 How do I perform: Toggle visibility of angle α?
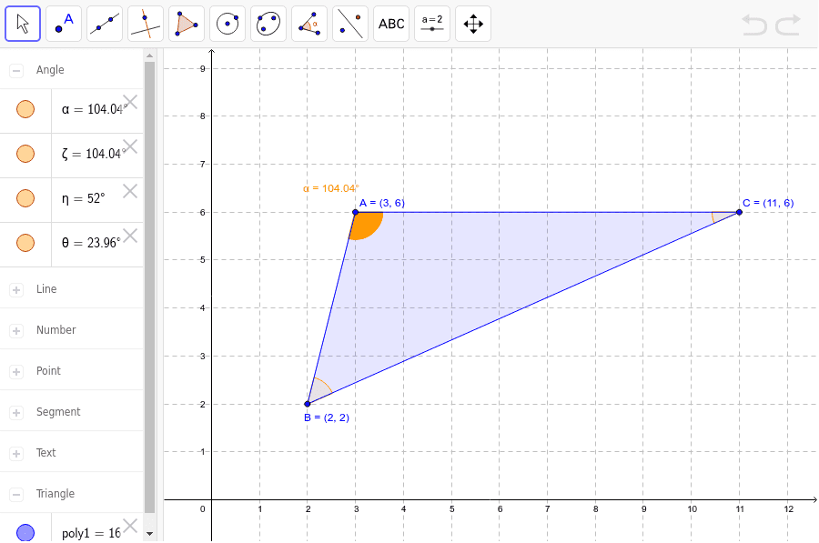[25, 109]
